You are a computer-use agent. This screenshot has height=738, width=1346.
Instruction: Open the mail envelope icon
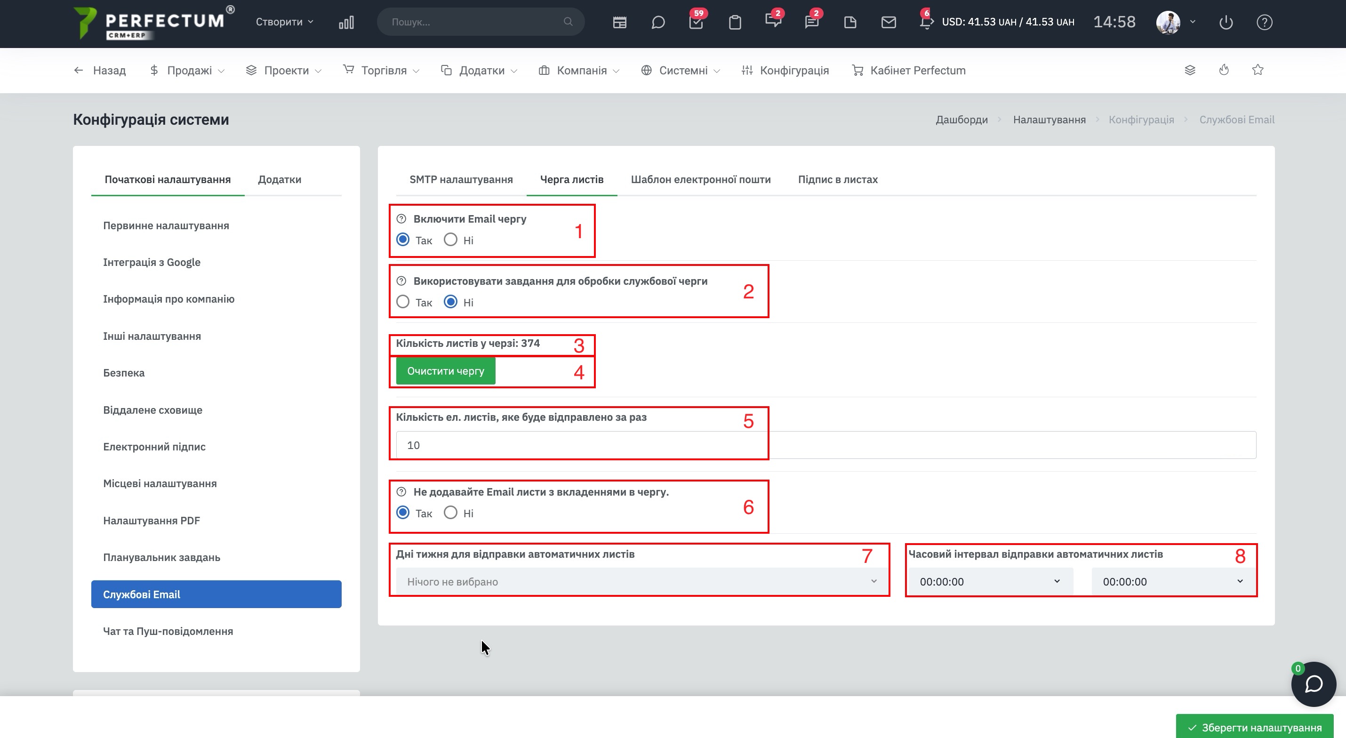click(x=888, y=23)
